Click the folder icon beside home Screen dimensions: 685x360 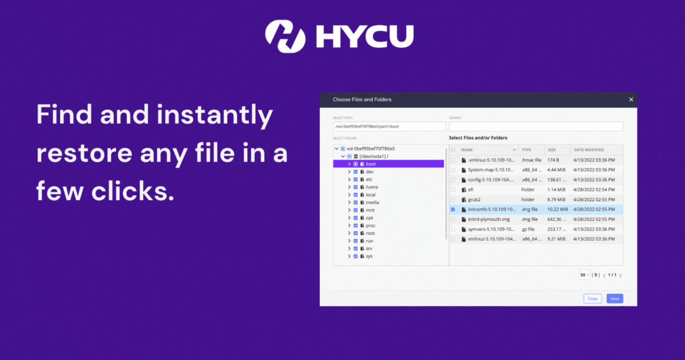point(362,187)
